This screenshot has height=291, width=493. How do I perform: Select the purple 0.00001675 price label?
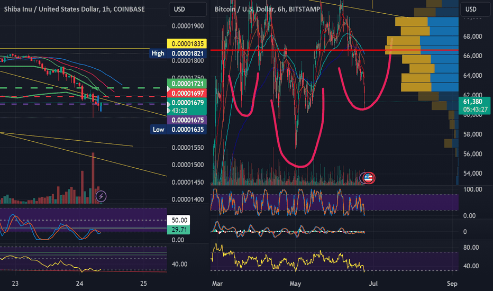(187, 120)
